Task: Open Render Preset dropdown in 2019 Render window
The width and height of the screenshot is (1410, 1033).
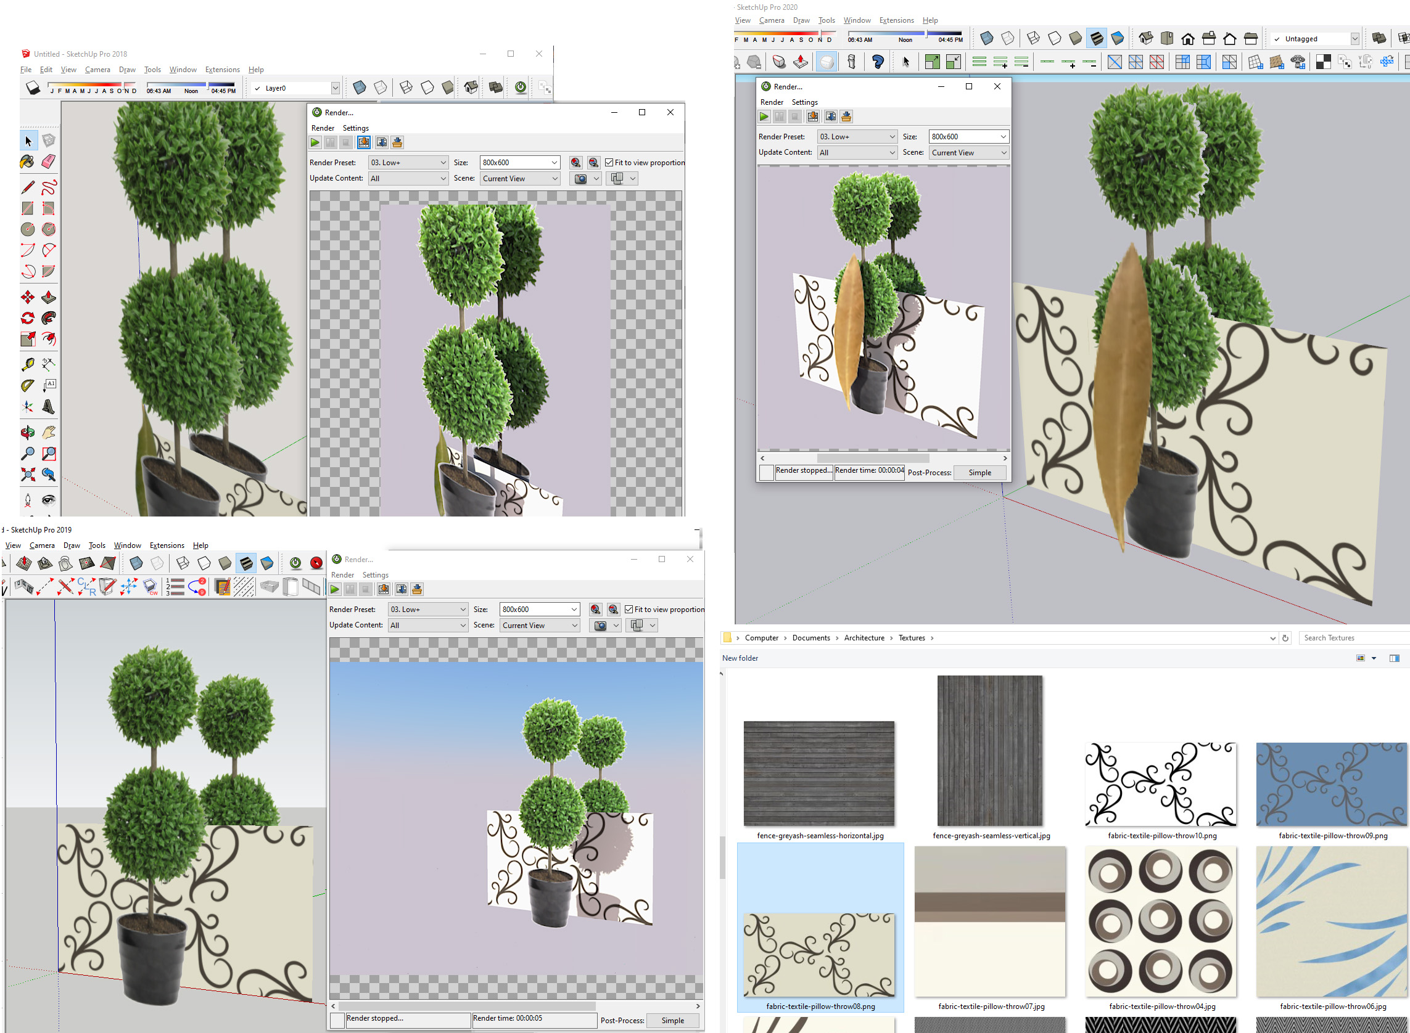Action: point(428,610)
